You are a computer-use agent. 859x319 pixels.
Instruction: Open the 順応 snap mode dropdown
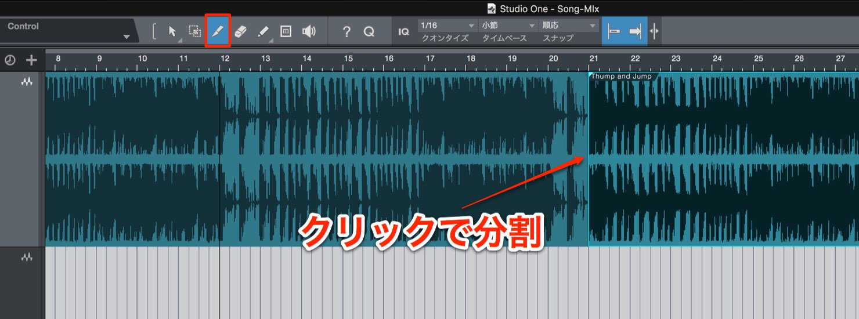click(x=569, y=26)
